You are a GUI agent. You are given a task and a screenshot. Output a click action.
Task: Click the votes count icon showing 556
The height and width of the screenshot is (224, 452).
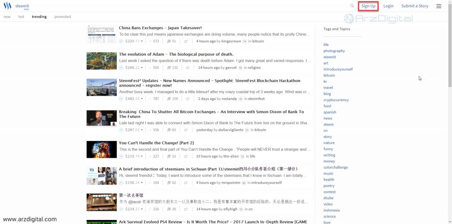151,130
